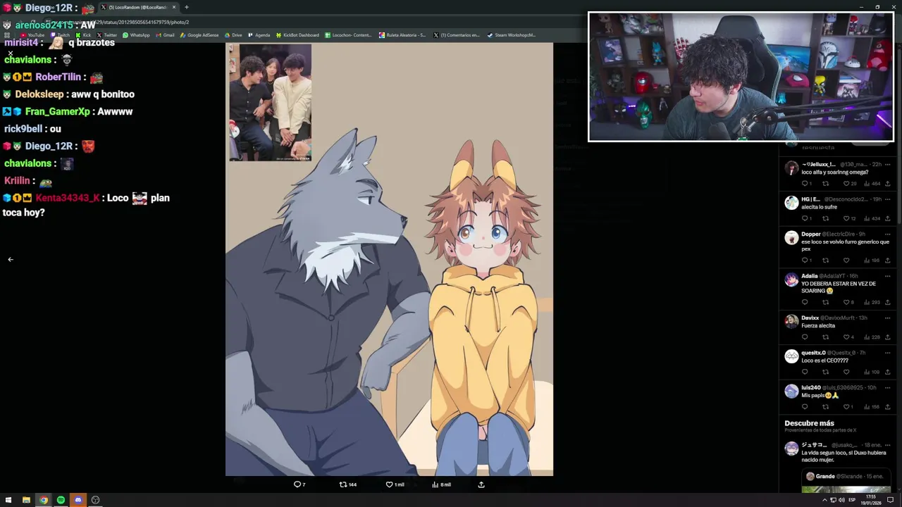Open Steam Workshop bookmark
This screenshot has height=507, width=902.
coord(512,35)
